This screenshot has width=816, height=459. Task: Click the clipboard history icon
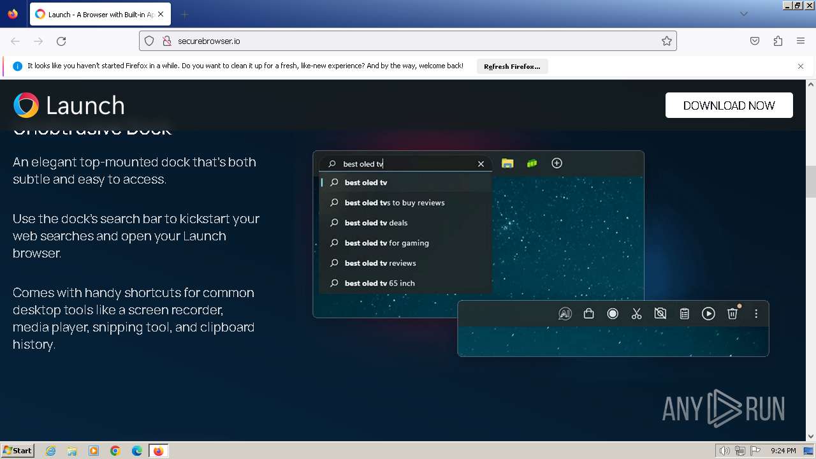point(685,314)
